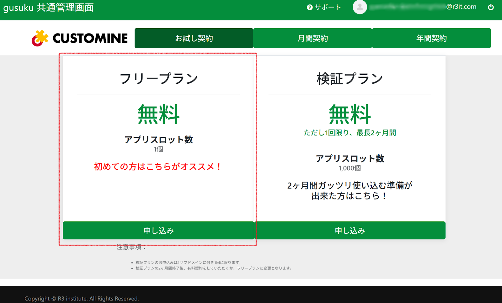The height and width of the screenshot is (303, 502).
Task: Click the account email ending @r3it.com
Action: (423, 7)
